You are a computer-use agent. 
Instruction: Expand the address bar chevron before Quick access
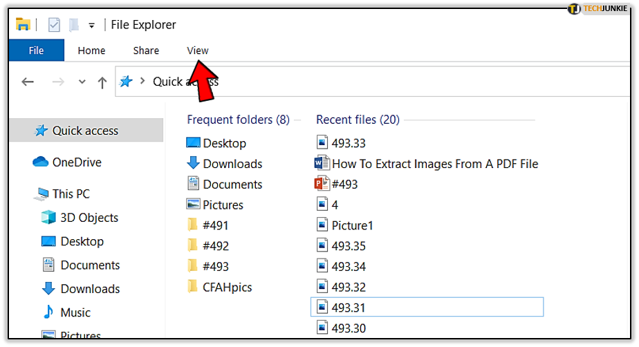click(142, 81)
